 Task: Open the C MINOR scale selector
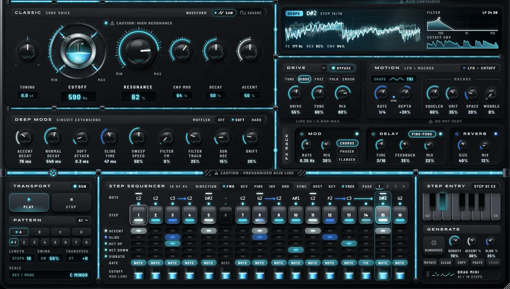click(50, 275)
